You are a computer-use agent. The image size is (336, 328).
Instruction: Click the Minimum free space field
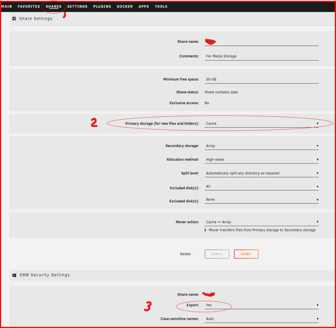click(261, 80)
